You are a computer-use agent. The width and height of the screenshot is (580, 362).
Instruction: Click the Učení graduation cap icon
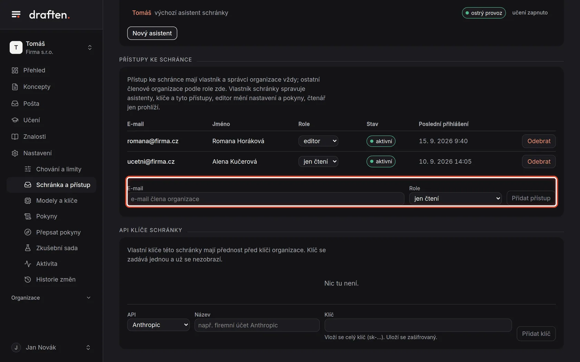pyautogui.click(x=15, y=120)
